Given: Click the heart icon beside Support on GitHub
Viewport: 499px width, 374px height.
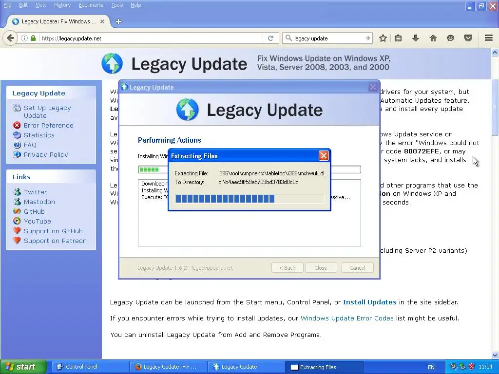Looking at the screenshot, I should coord(17,231).
